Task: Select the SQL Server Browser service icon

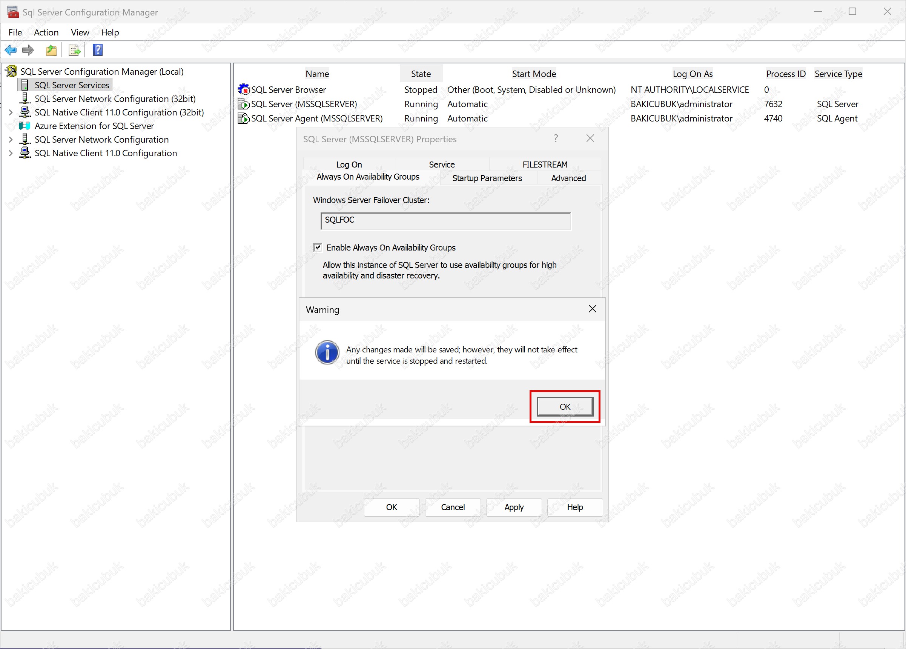Action: (243, 89)
